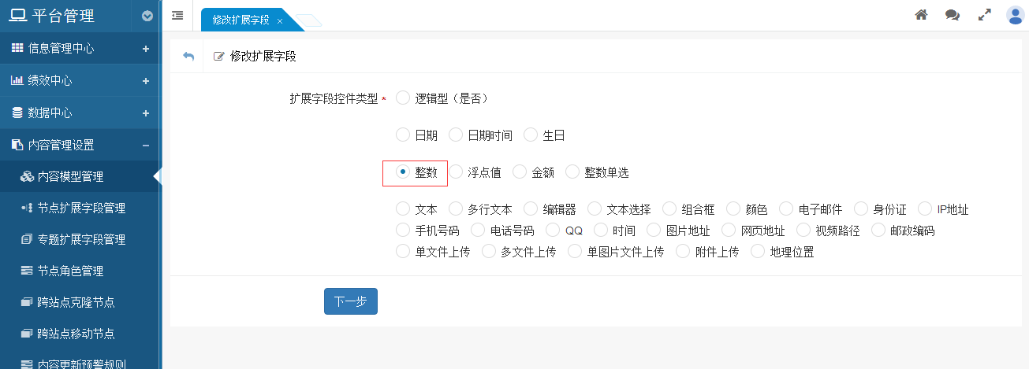Toggle fullscreen with the expand arrows icon
Image resolution: width=1029 pixels, height=369 pixels.
point(984,15)
